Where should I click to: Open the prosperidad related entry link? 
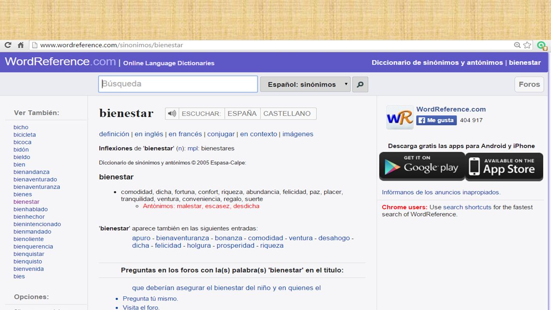tap(235, 246)
